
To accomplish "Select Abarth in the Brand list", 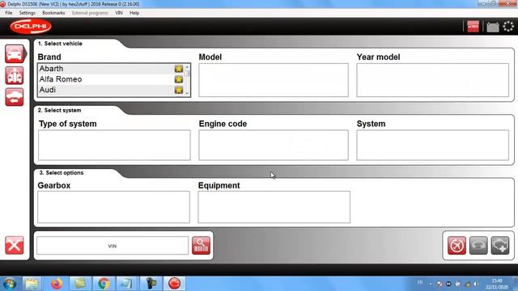I will [x=111, y=69].
